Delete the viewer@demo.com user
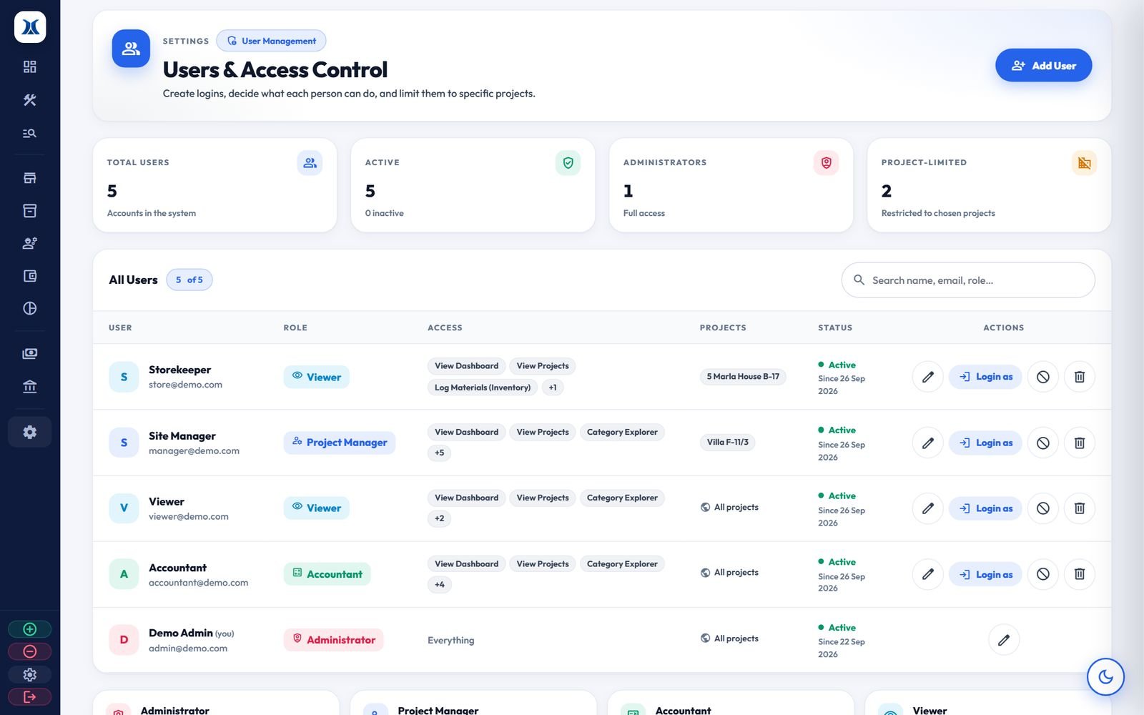The width and height of the screenshot is (1144, 715). 1080,508
